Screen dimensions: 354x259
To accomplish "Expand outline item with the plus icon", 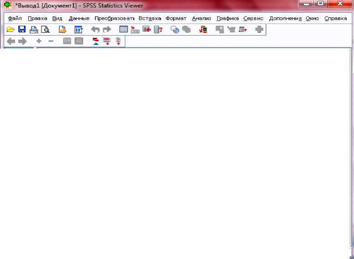I will [x=39, y=41].
